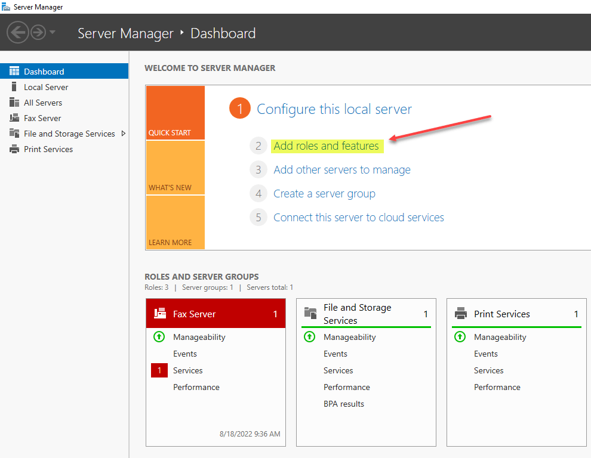Image resolution: width=591 pixels, height=458 pixels.
Task: Click Manageability status icon in File and Storage tile
Action: coord(309,337)
